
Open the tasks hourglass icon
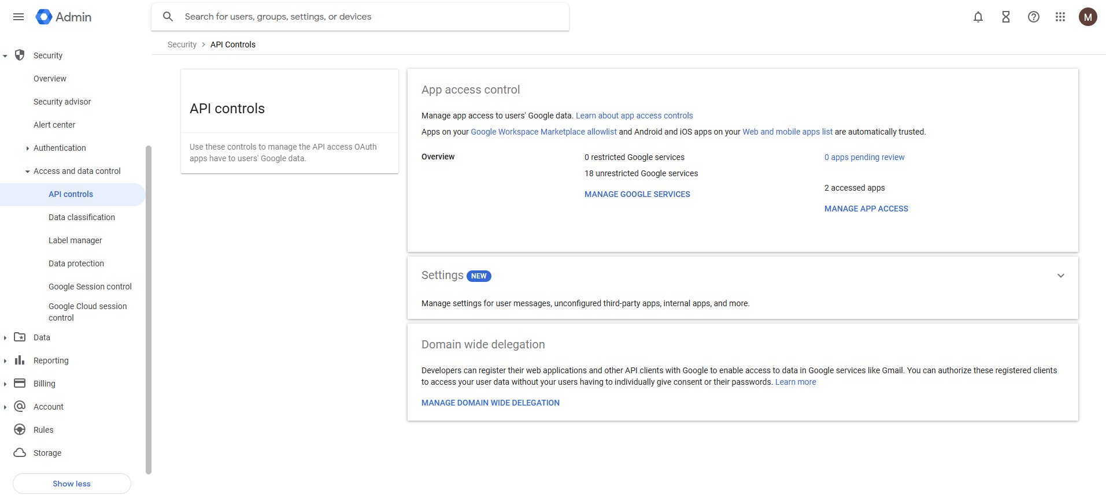point(1006,17)
